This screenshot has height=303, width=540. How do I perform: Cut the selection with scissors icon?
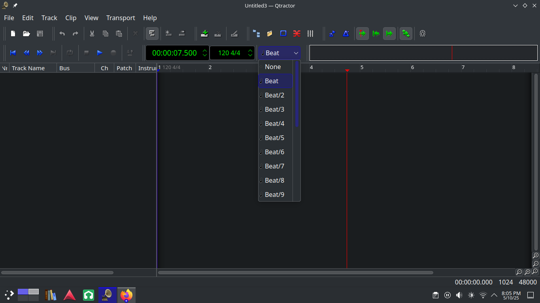(92, 34)
